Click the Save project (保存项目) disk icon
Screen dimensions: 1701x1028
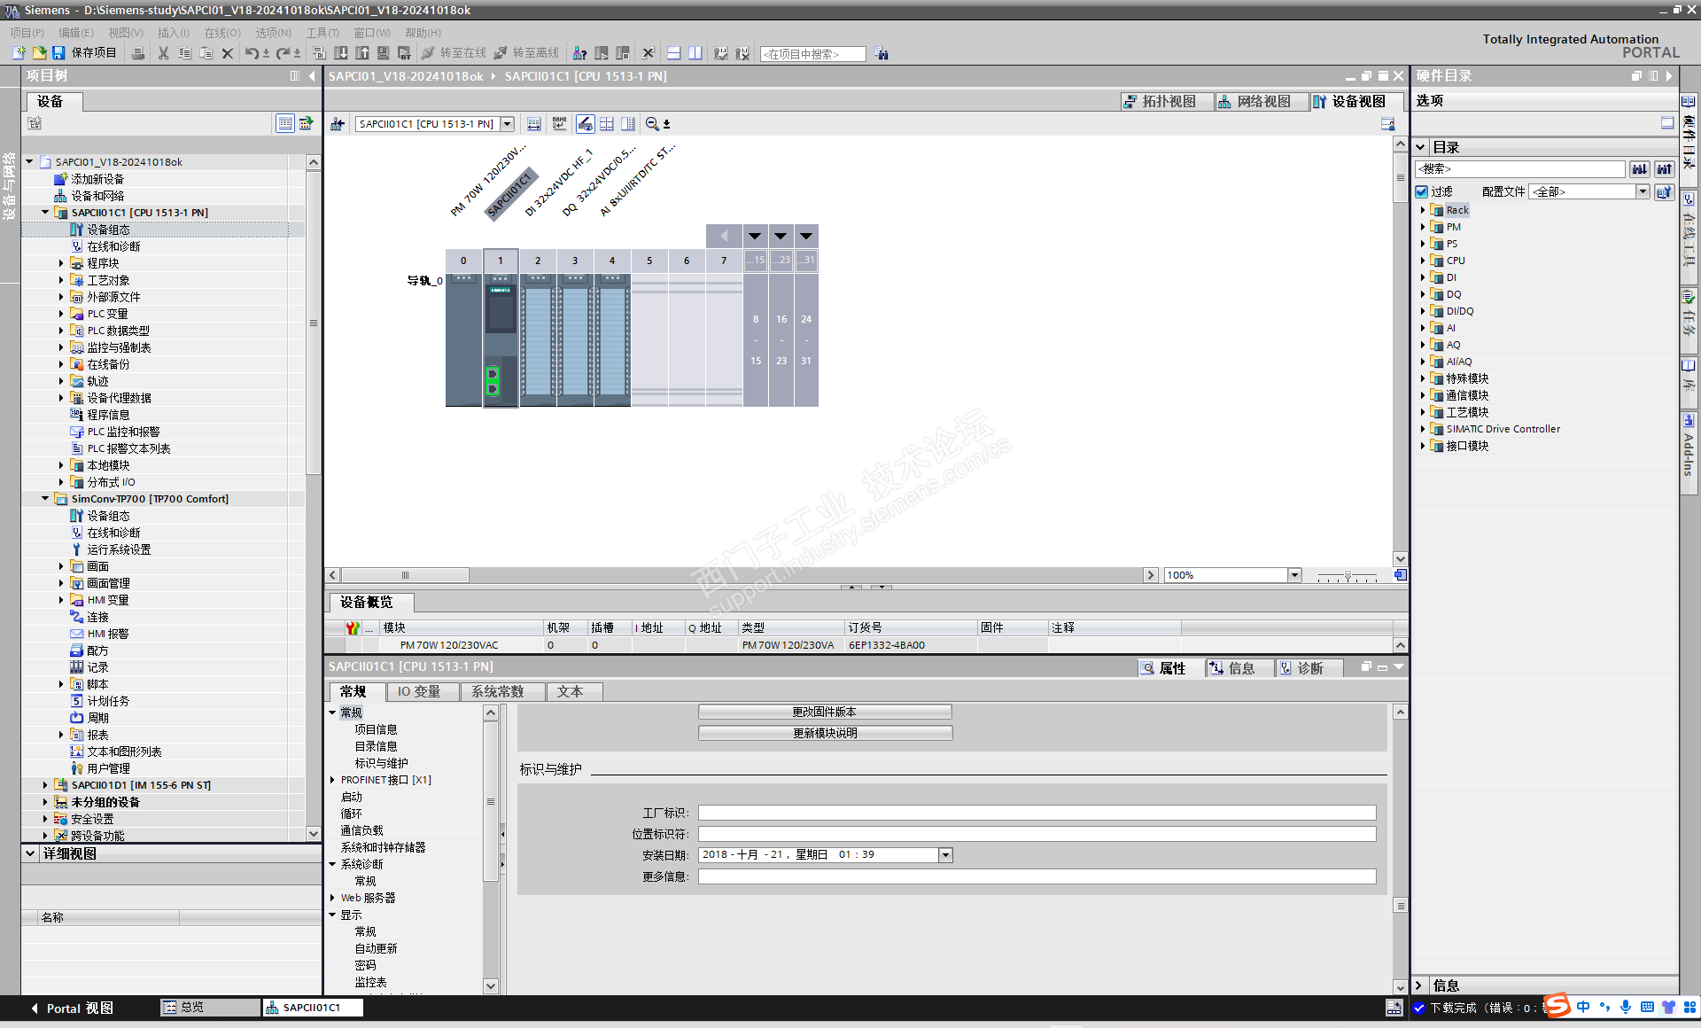coord(58,53)
